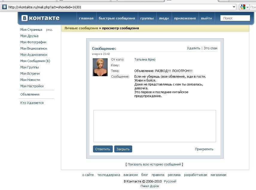Open разработчикам footer link
Screen dimensions: 256x190
[196, 175]
